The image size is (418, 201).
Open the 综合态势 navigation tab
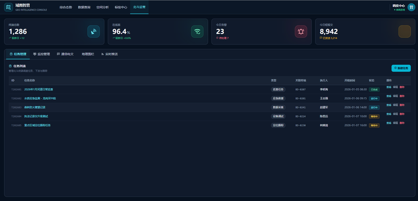pyautogui.click(x=66, y=7)
